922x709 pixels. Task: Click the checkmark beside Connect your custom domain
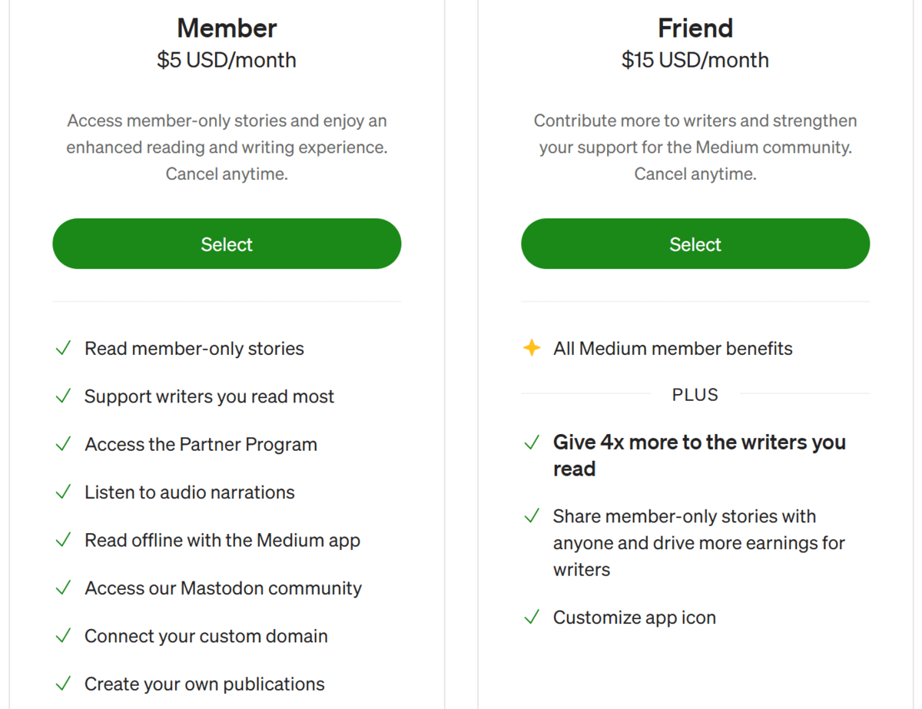click(x=64, y=636)
